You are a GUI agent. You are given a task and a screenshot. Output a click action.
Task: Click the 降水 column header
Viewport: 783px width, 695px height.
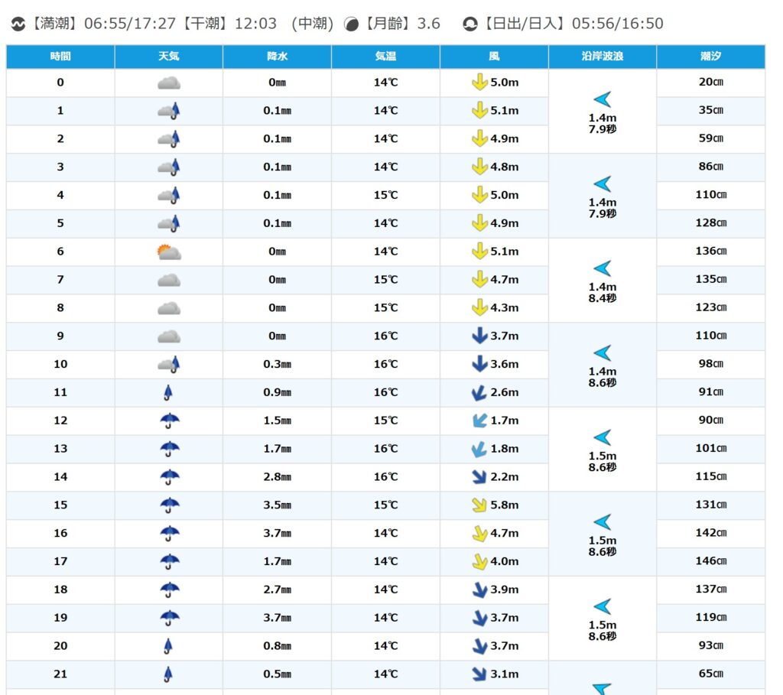pyautogui.click(x=277, y=57)
